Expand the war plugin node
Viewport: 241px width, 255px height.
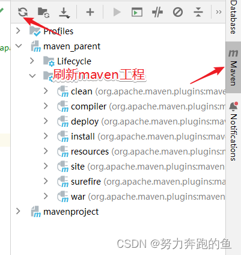(x=46, y=196)
